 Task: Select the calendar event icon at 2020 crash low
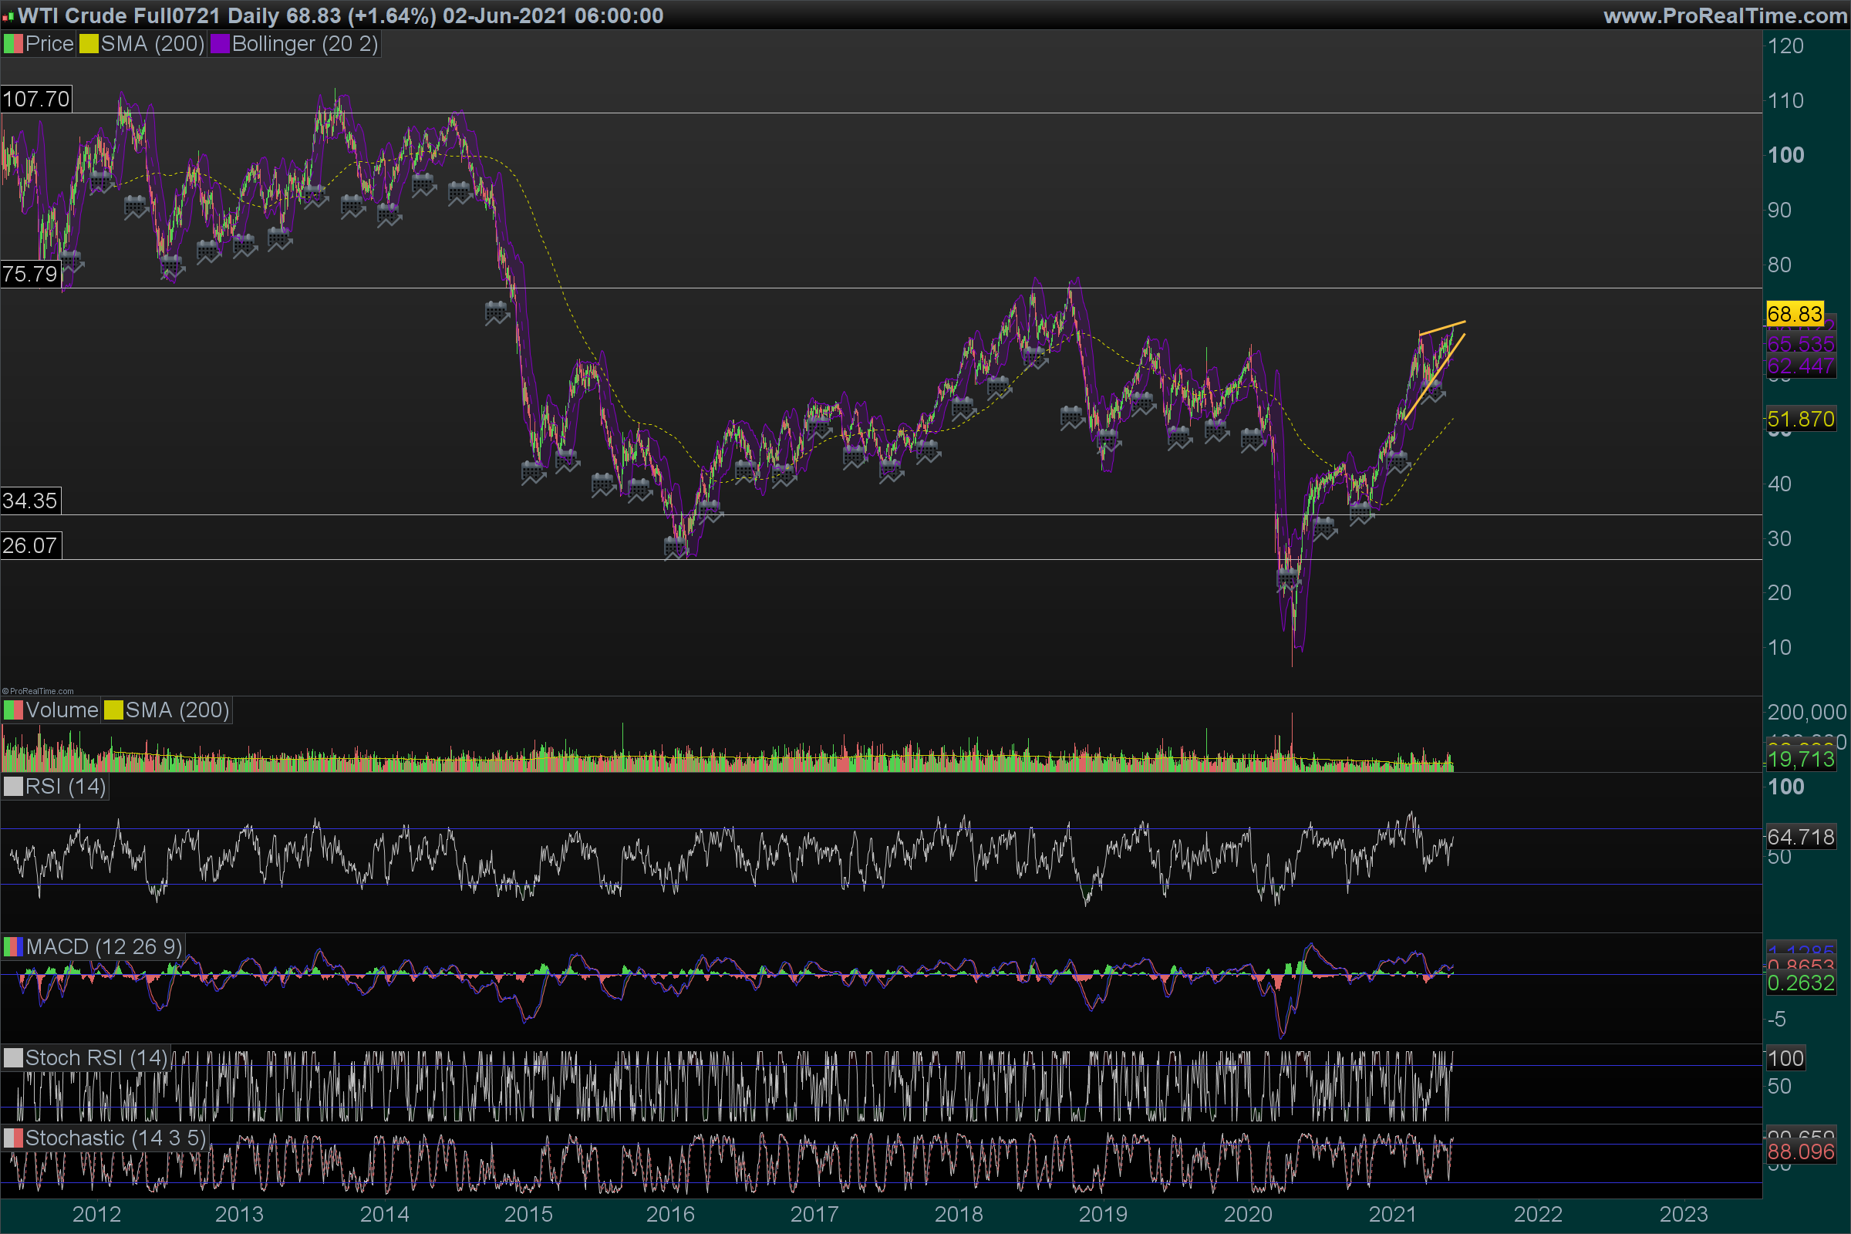point(1288,580)
